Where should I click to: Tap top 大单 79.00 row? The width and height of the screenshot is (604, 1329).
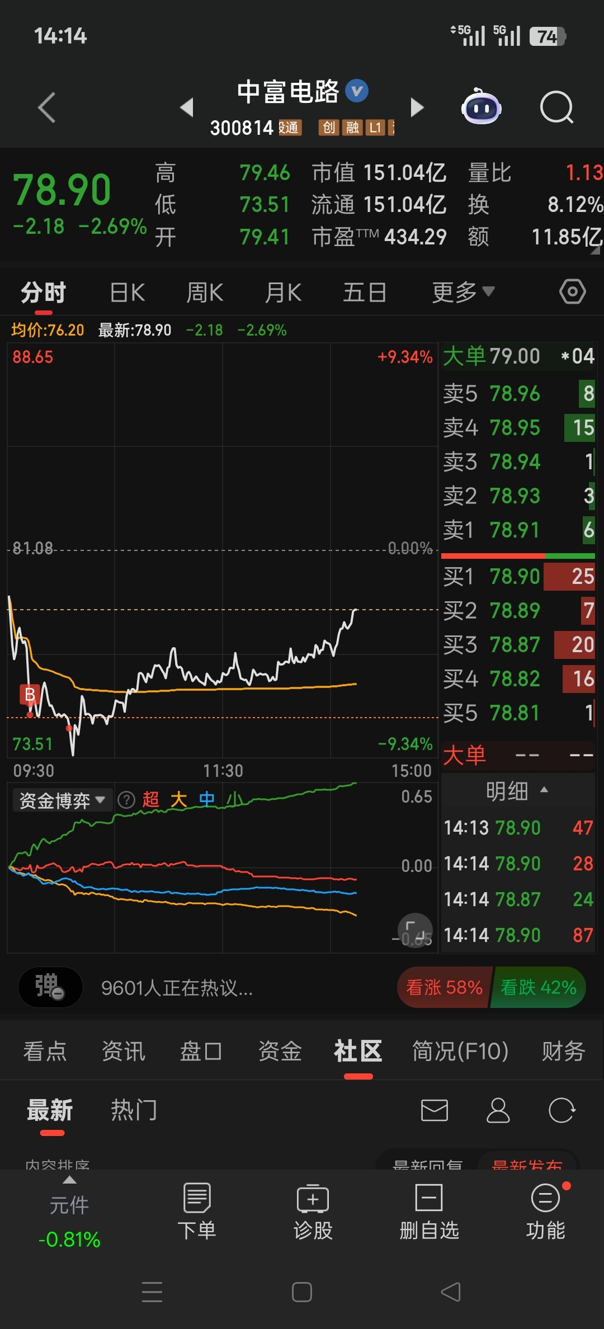click(x=518, y=356)
